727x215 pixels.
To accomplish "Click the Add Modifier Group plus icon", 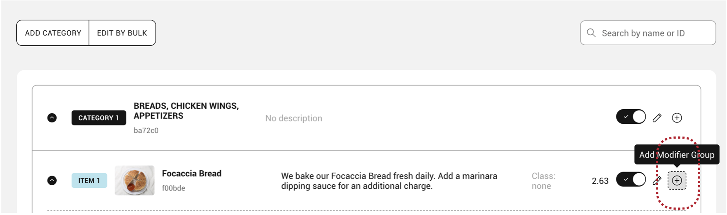I will [677, 180].
